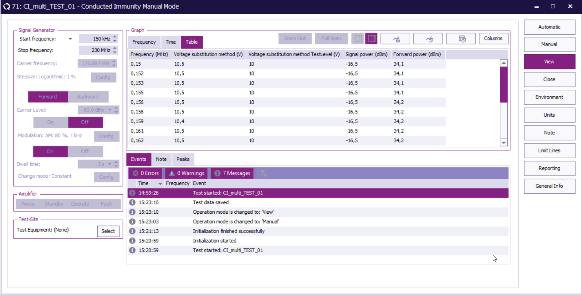The image size is (582, 295).
Task: Switch graph to Frequency tab
Action: click(x=144, y=42)
